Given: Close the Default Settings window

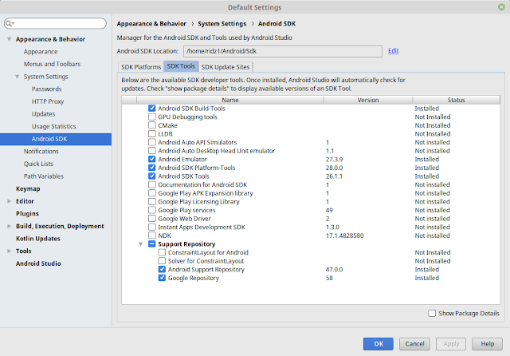Looking at the screenshot, I should (501, 7).
